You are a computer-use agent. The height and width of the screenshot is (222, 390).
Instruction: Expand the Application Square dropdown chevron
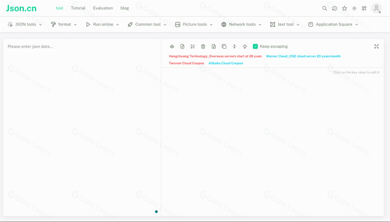357,25
